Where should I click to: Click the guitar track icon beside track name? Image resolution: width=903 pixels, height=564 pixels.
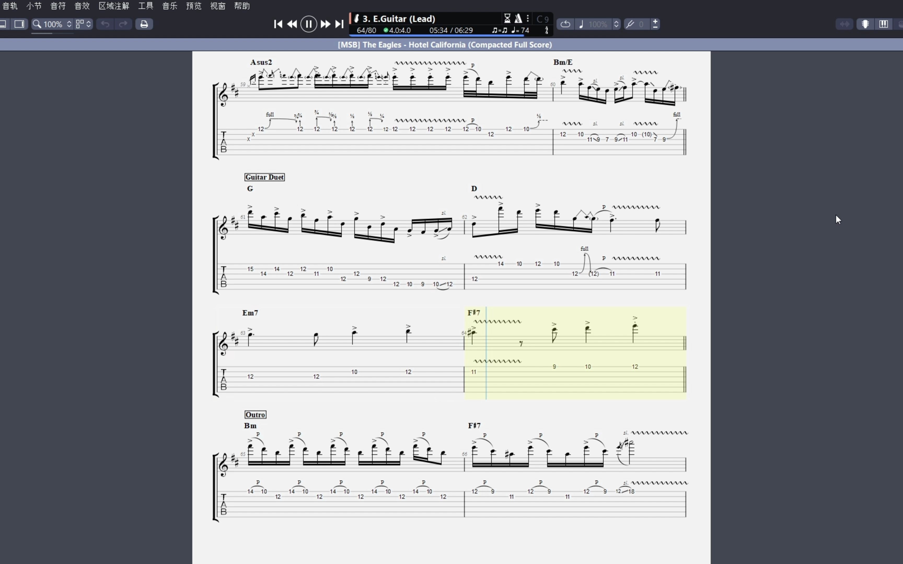coord(356,18)
